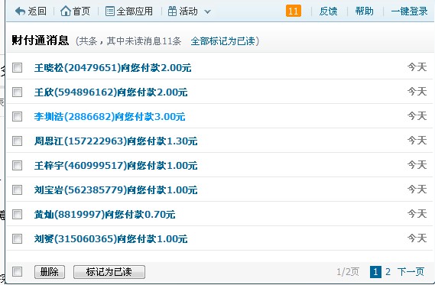435x285 pixels.
Task: Open message 刘宝岩(562385779)向您付款1.00元
Action: tap(116, 190)
